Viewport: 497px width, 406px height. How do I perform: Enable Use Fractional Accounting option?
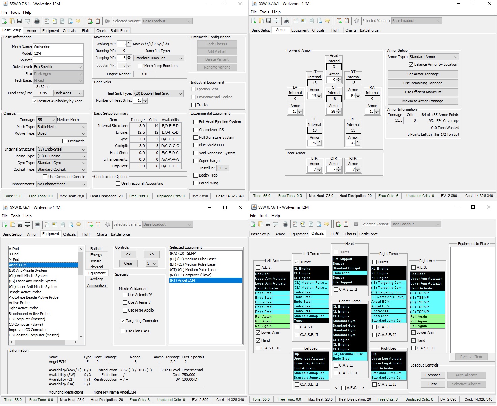pos(118,183)
